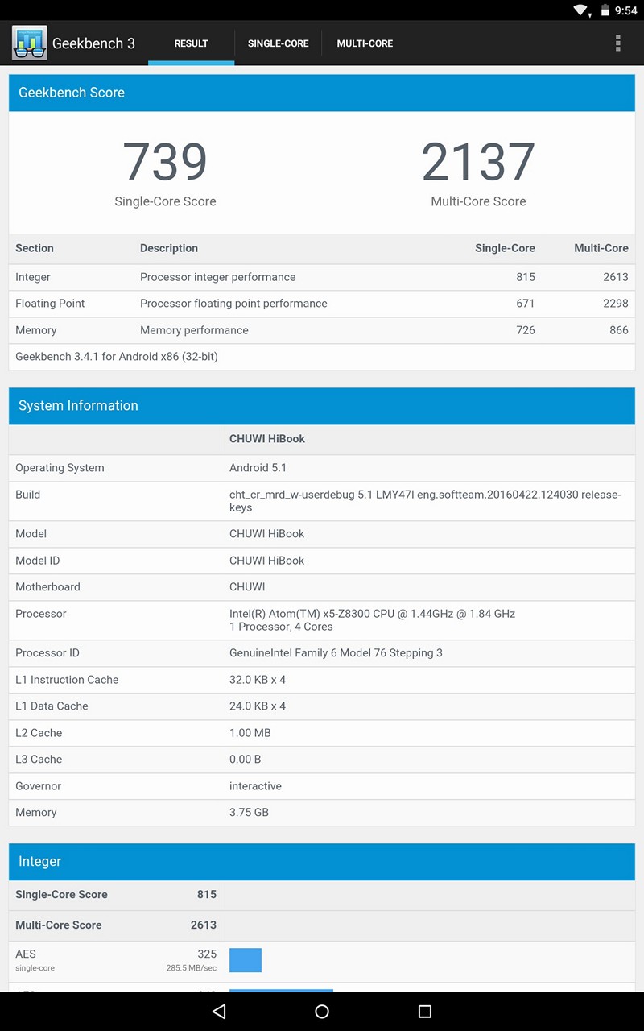The width and height of the screenshot is (644, 1031).
Task: Select the RESULT tab
Action: pyautogui.click(x=192, y=43)
